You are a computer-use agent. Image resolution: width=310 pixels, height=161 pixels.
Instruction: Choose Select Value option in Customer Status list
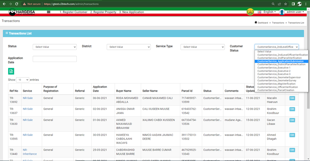pyautogui.click(x=282, y=51)
